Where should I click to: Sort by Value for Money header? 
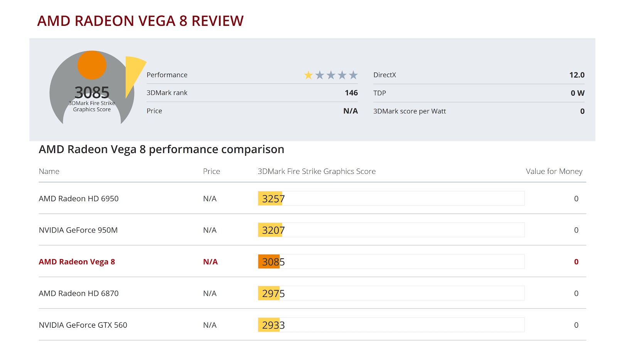554,171
